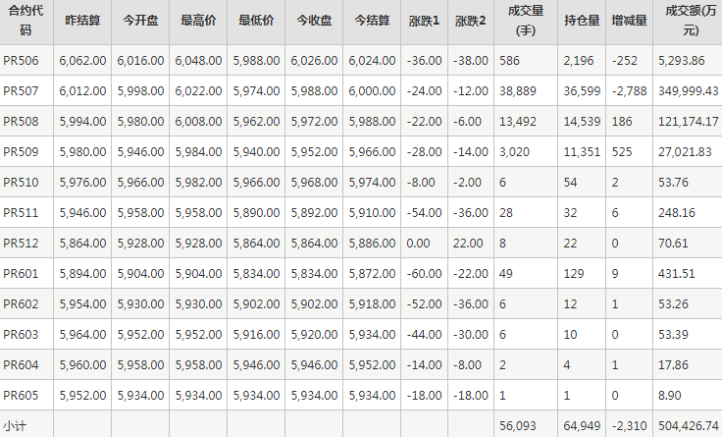Select PR510 turnover 53.76
This screenshot has width=722, height=437.
point(673,182)
